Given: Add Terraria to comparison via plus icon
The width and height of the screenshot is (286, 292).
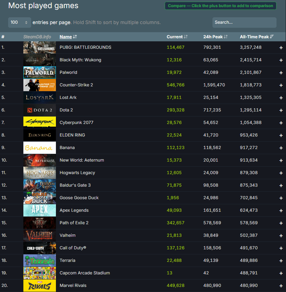Looking at the screenshot, I should 281,261.
